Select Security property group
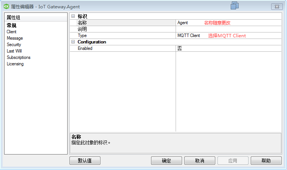Screen dimensions: 287x170 [14, 45]
